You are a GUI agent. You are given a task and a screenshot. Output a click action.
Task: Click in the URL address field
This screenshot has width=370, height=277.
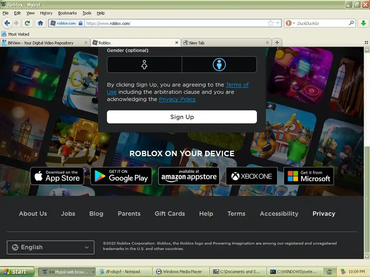176,23
